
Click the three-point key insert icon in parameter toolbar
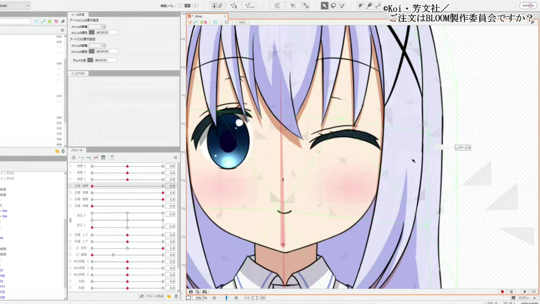(x=88, y=158)
